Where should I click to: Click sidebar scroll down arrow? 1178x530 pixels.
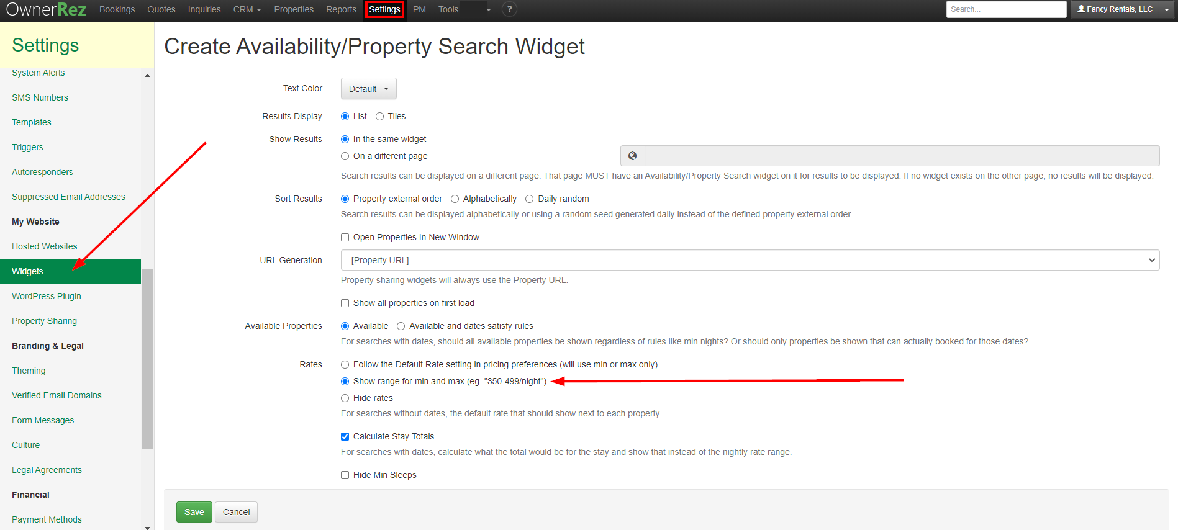click(x=147, y=527)
